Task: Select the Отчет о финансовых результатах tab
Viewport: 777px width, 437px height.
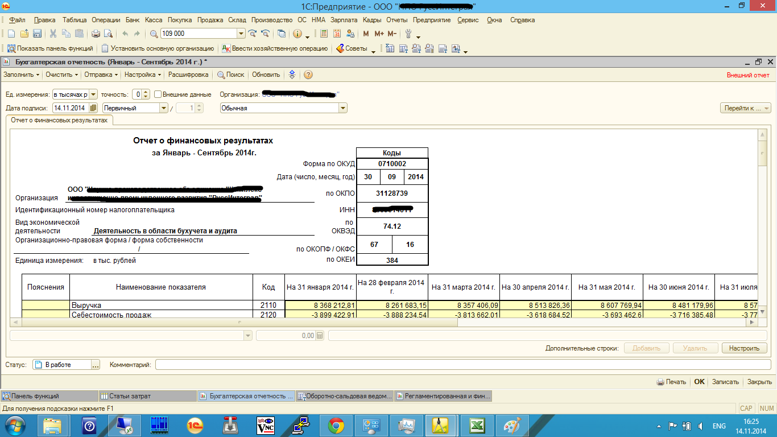Action: [59, 120]
